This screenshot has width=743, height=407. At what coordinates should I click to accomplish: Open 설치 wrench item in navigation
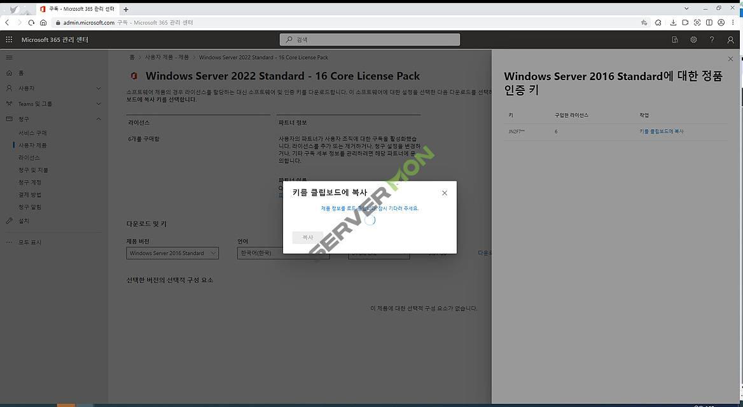(x=24, y=221)
